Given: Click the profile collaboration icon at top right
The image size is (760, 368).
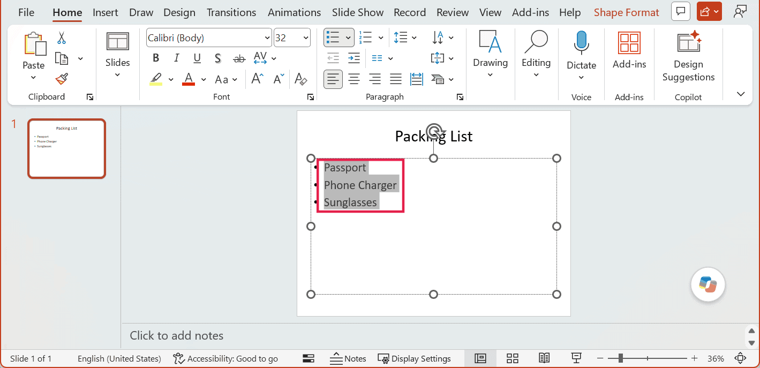Looking at the screenshot, I should (x=741, y=11).
